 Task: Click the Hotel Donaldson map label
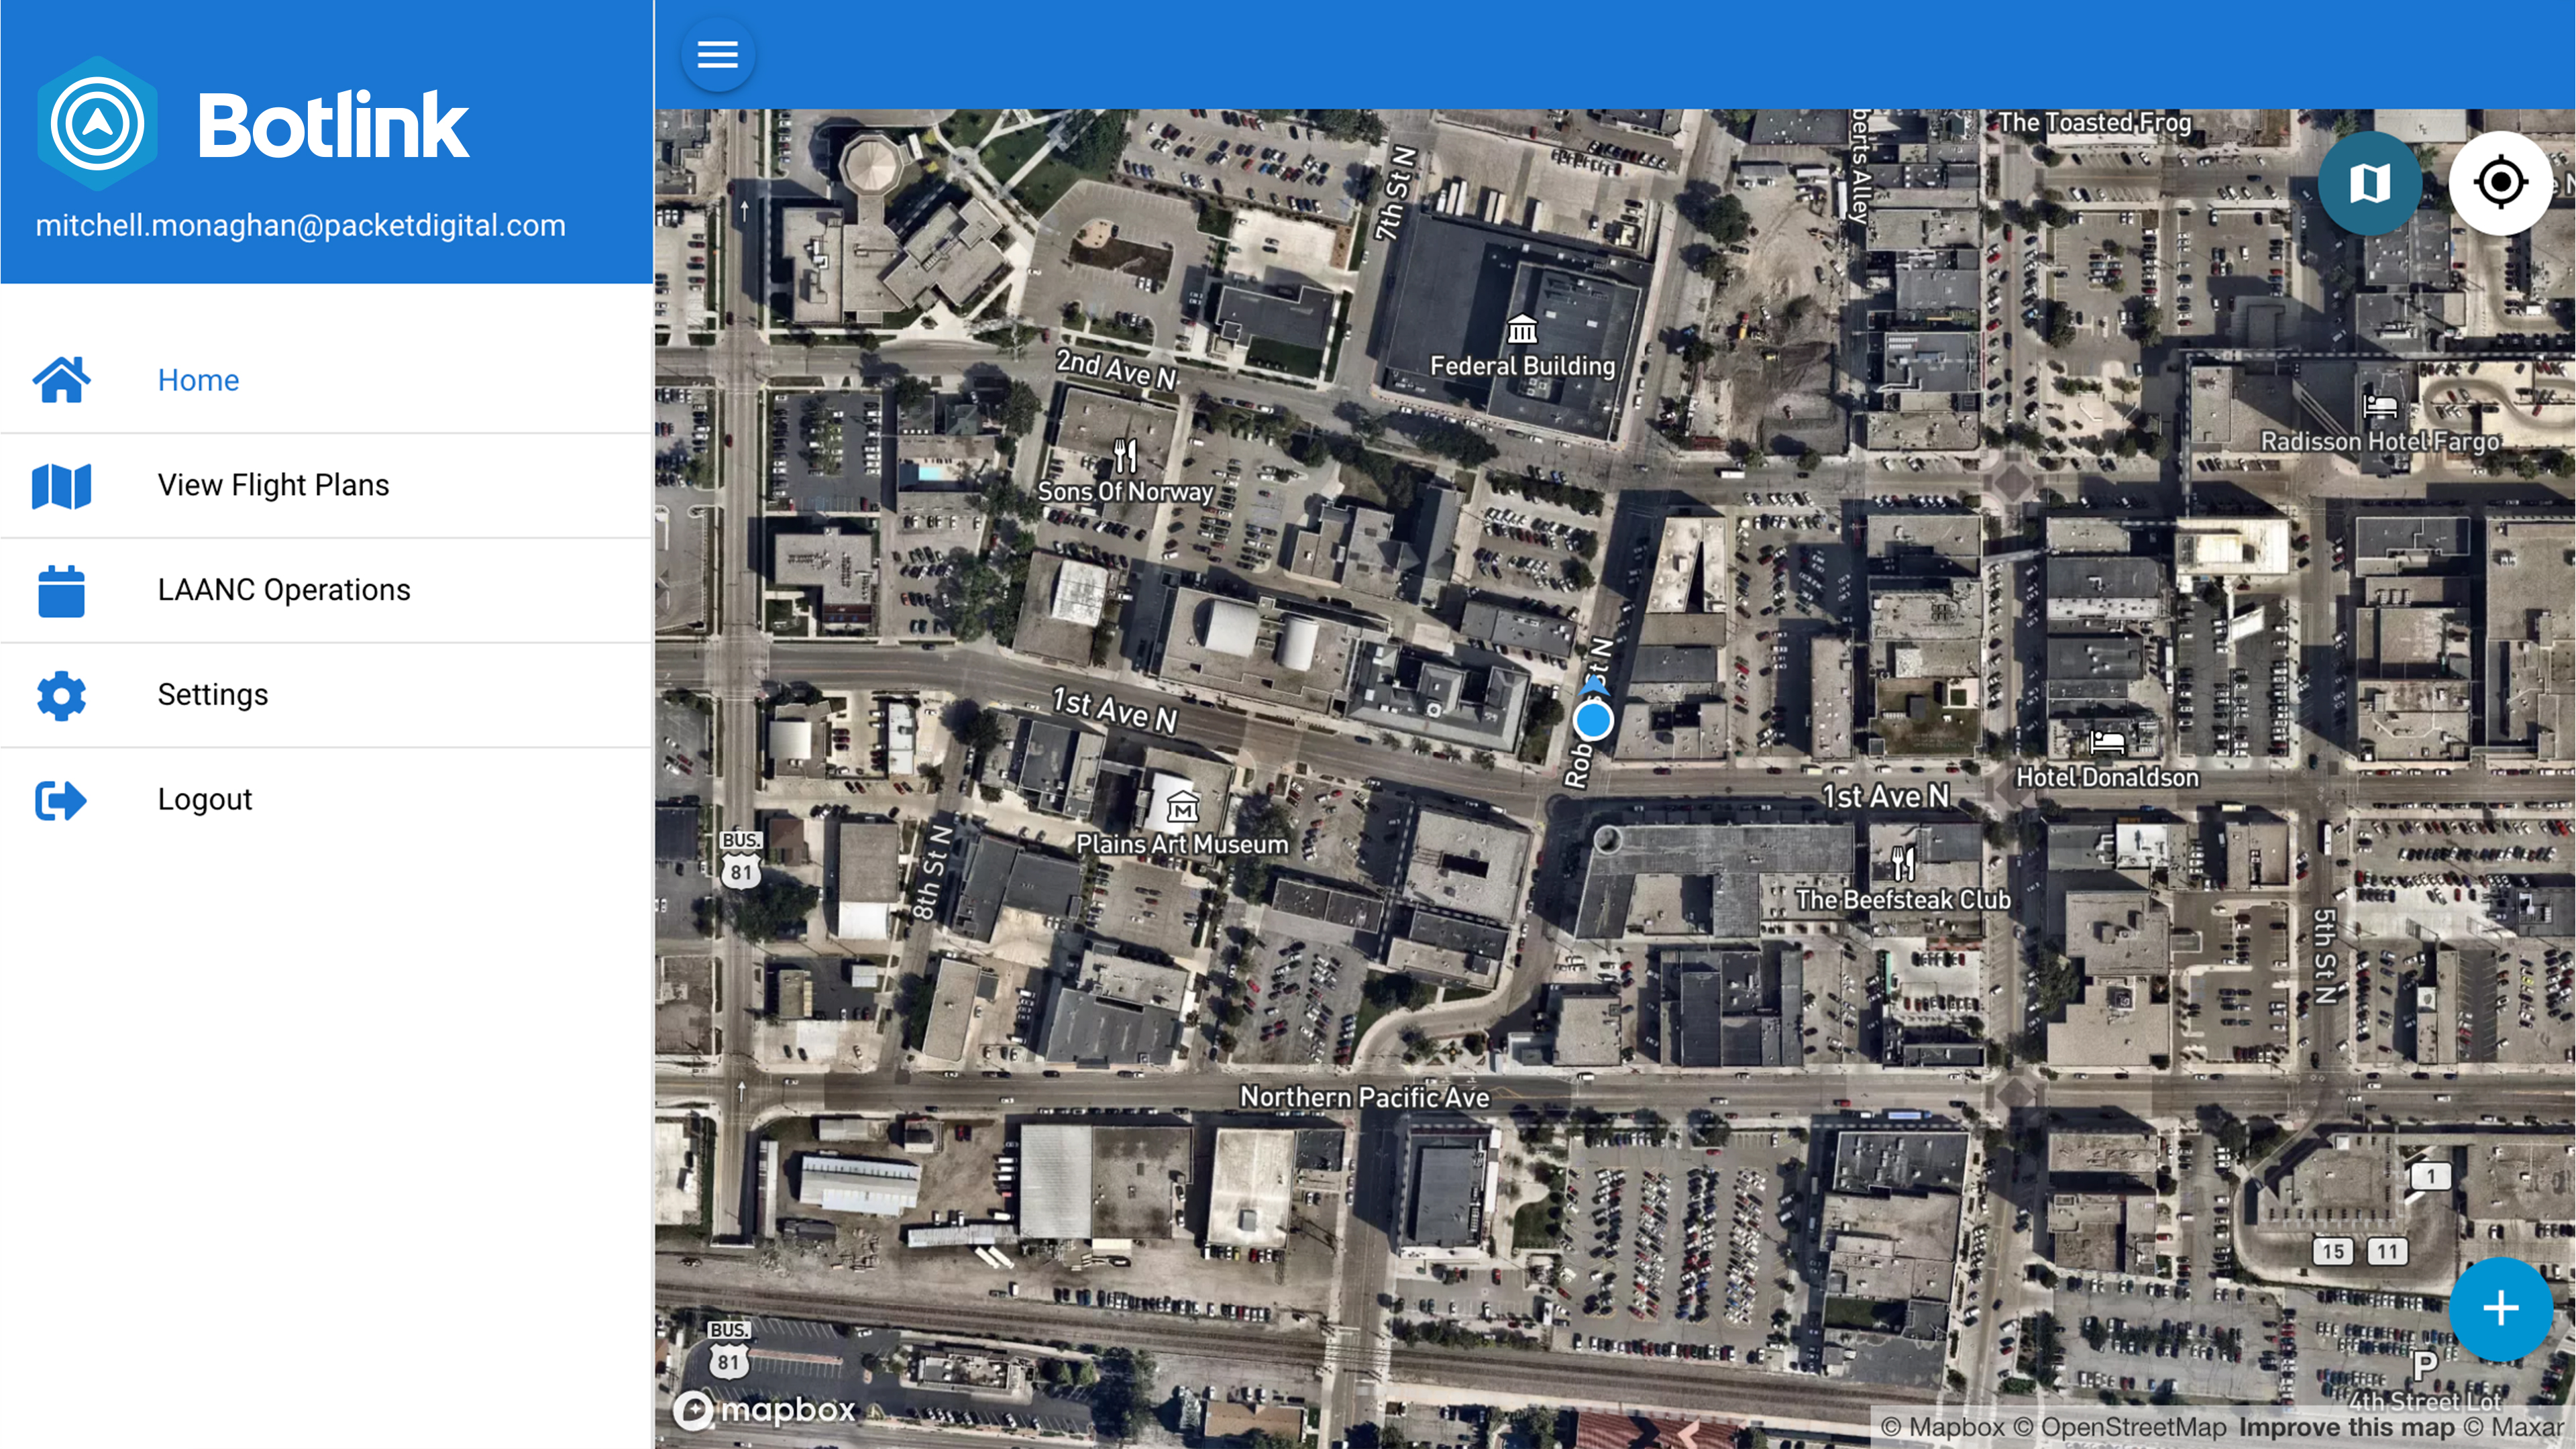2107,777
